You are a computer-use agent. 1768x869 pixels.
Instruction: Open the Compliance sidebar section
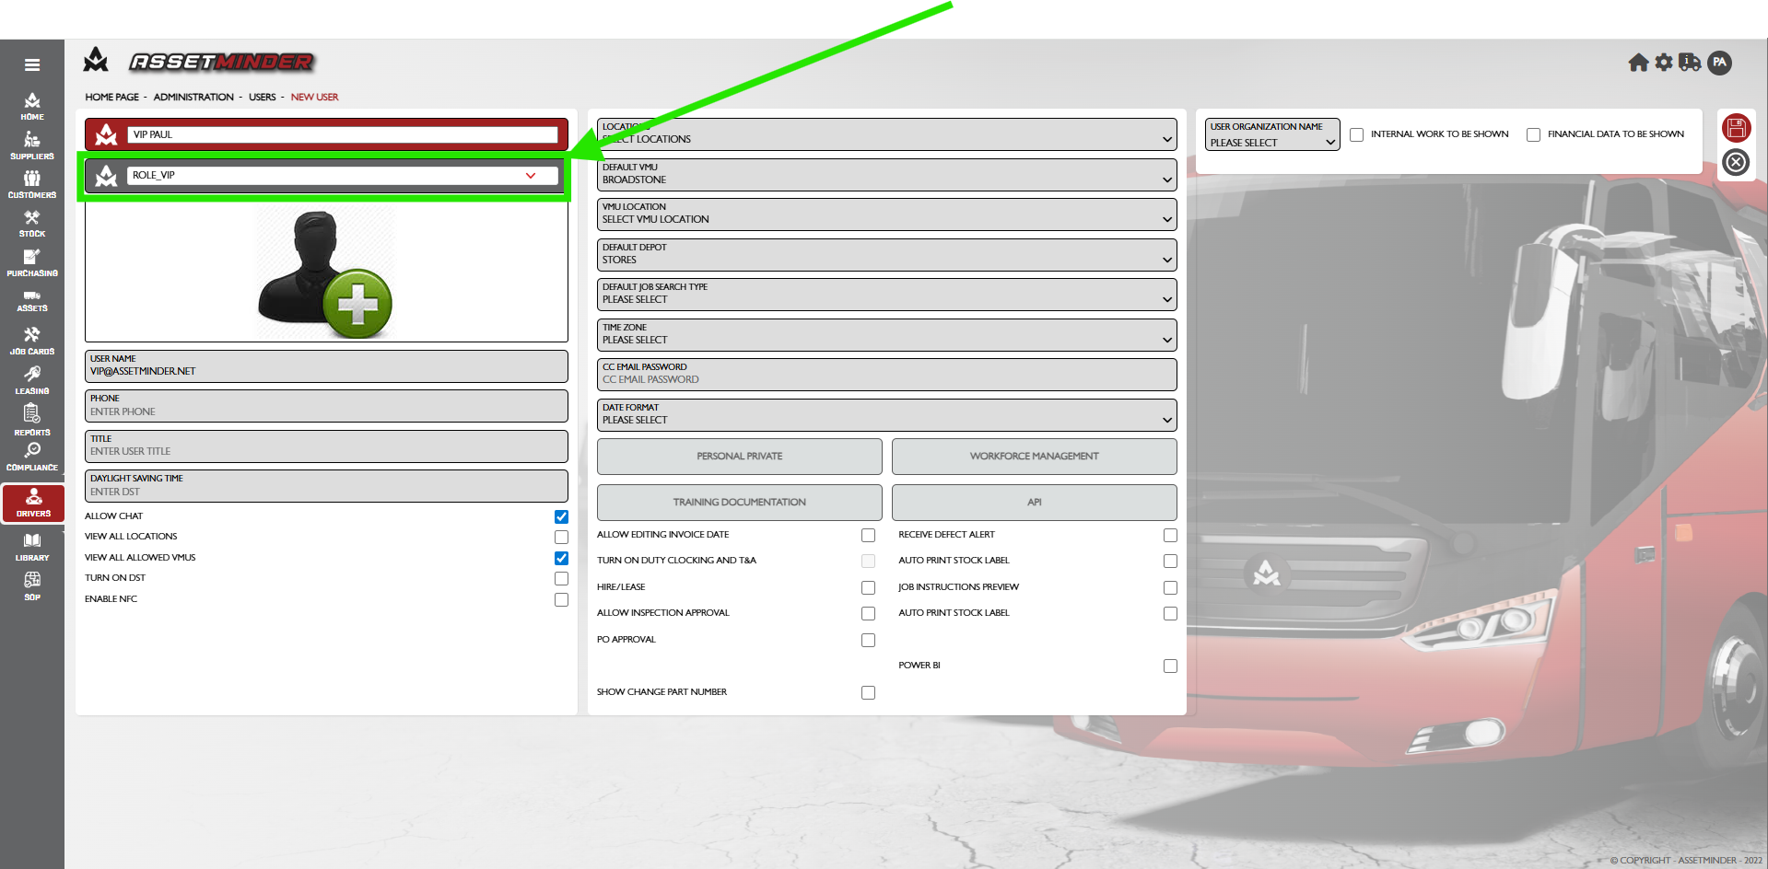click(32, 456)
